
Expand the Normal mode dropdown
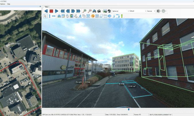[151, 11]
